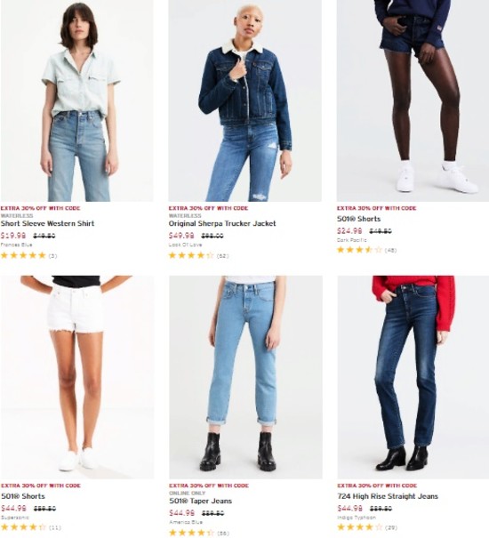The height and width of the screenshot is (538, 489).
Task: Click the Short Sleeve Western Shirt title
Action: 47,223
